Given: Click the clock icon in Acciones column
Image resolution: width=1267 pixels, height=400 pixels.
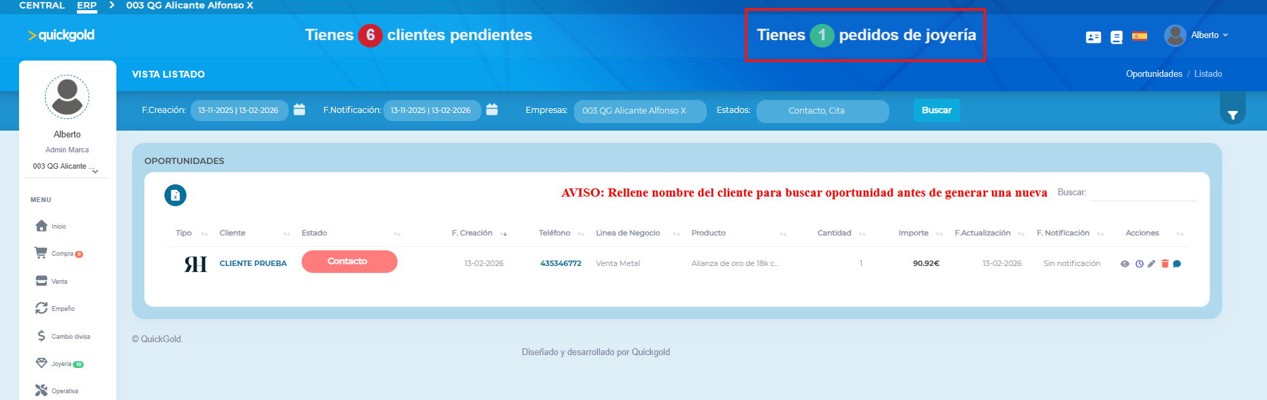Looking at the screenshot, I should click(1139, 264).
